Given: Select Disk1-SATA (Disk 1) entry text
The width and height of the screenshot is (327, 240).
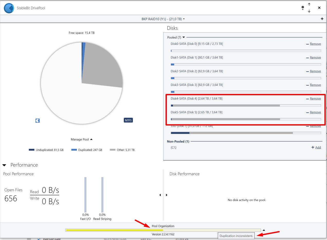Looking at the screenshot, I should [x=197, y=57].
